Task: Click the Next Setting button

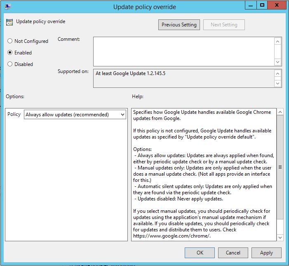Action: click(x=224, y=25)
